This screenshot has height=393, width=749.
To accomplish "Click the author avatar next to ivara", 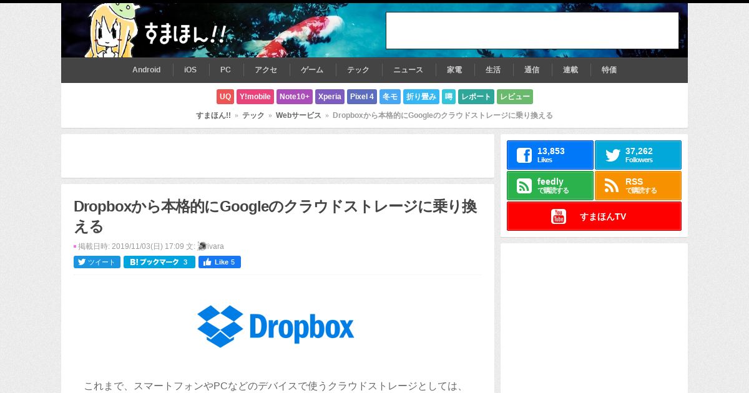I will 202,246.
